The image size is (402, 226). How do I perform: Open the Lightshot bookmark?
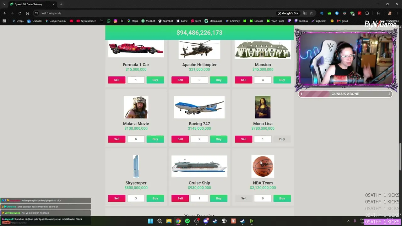[x=319, y=21]
